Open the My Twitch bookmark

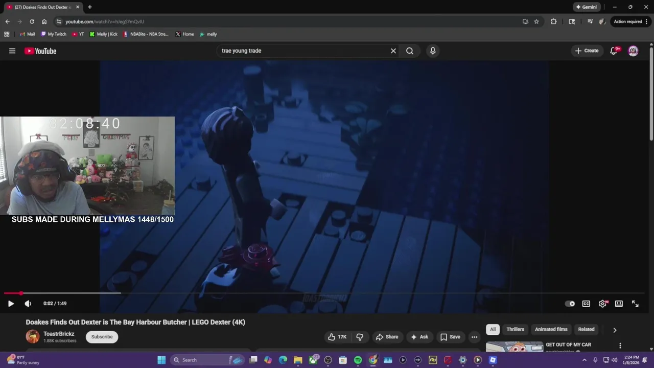(54, 34)
